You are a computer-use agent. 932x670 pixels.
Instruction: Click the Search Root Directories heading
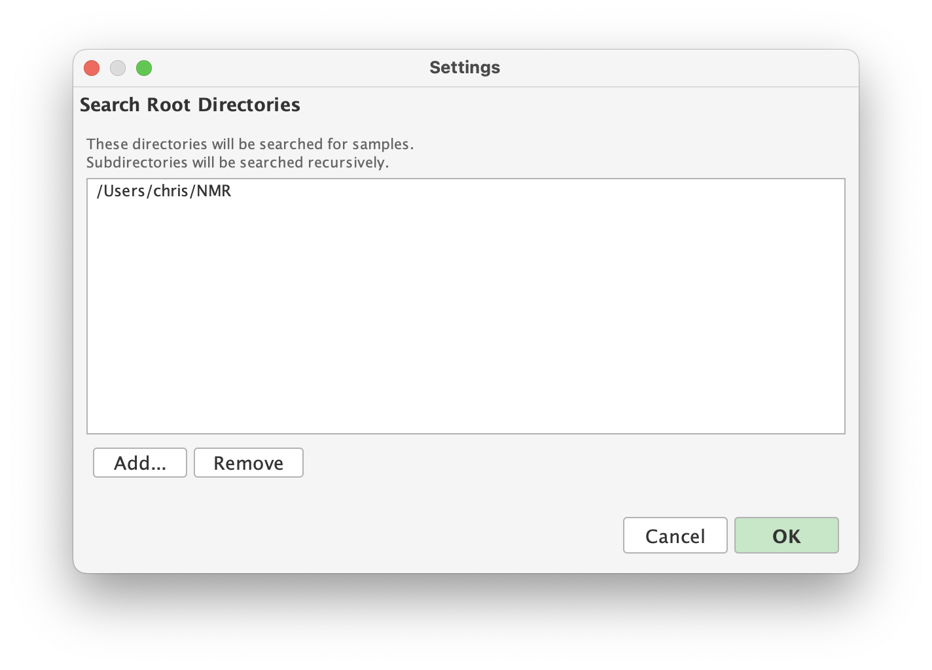pyautogui.click(x=190, y=105)
